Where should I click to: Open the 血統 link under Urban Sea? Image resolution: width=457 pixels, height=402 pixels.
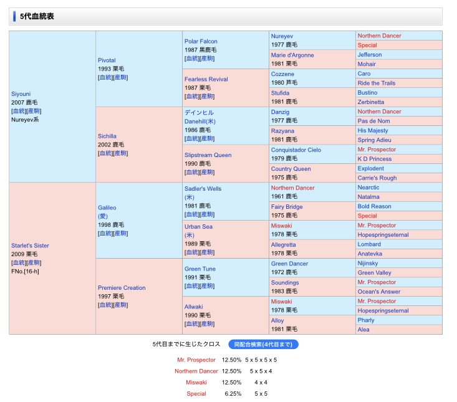[191, 252]
